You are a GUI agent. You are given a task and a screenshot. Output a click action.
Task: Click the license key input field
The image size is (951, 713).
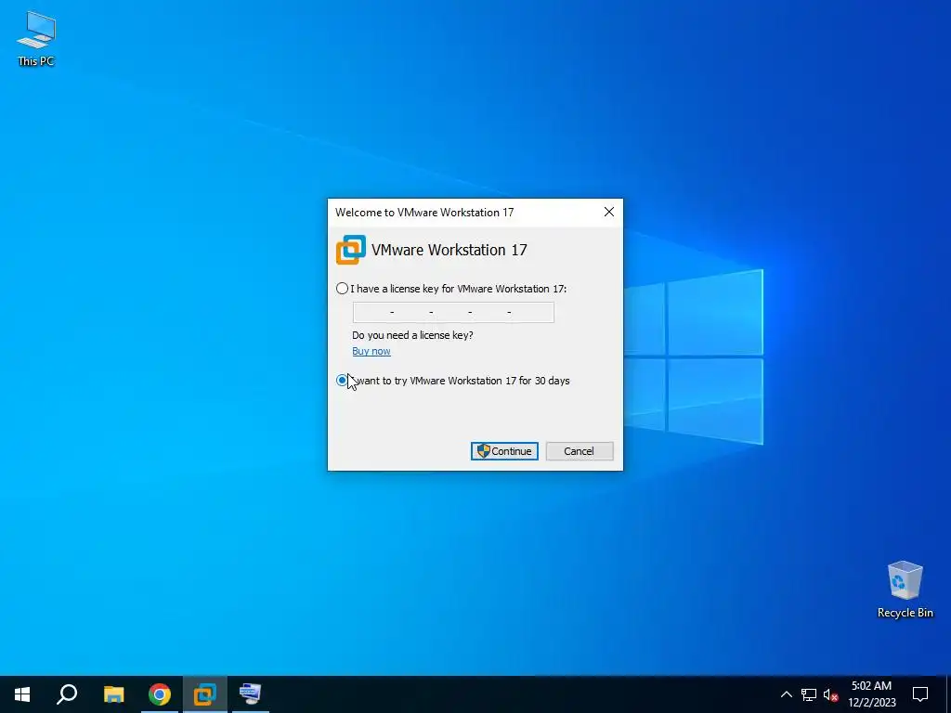[x=453, y=312]
